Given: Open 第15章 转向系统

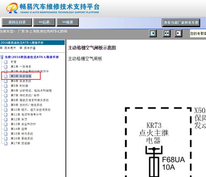Looking at the screenshot, I should point(22,134).
